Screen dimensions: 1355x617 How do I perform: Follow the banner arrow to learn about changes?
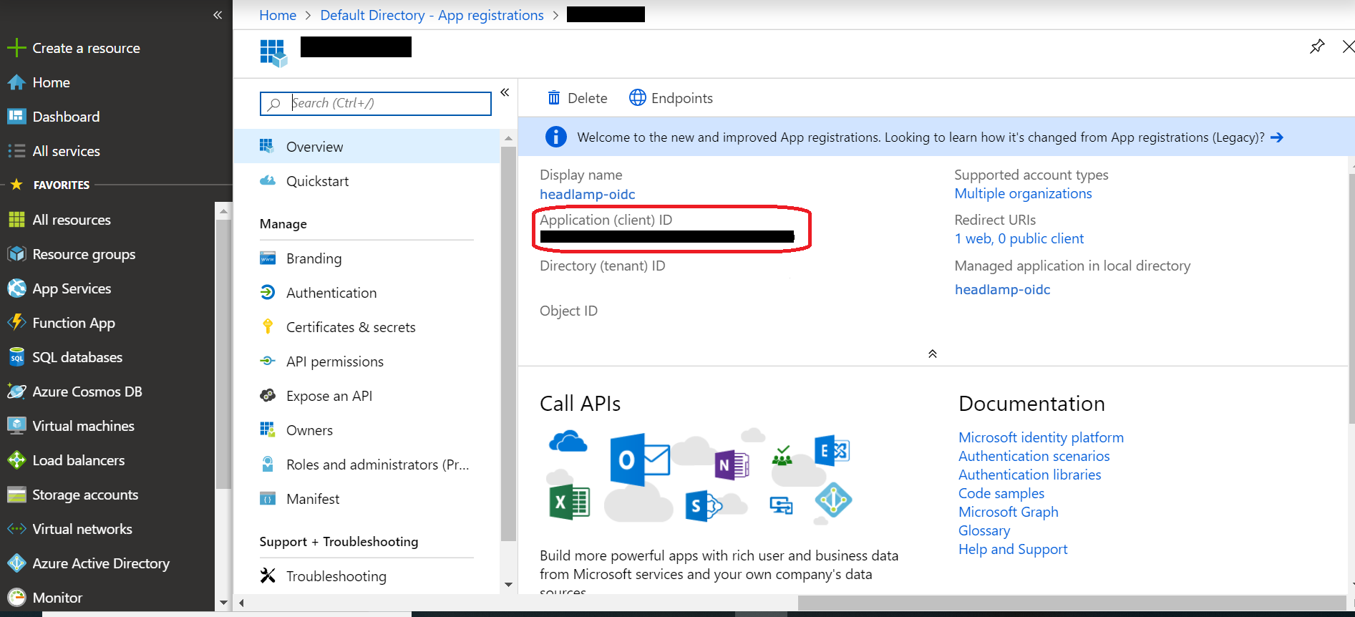click(1276, 137)
